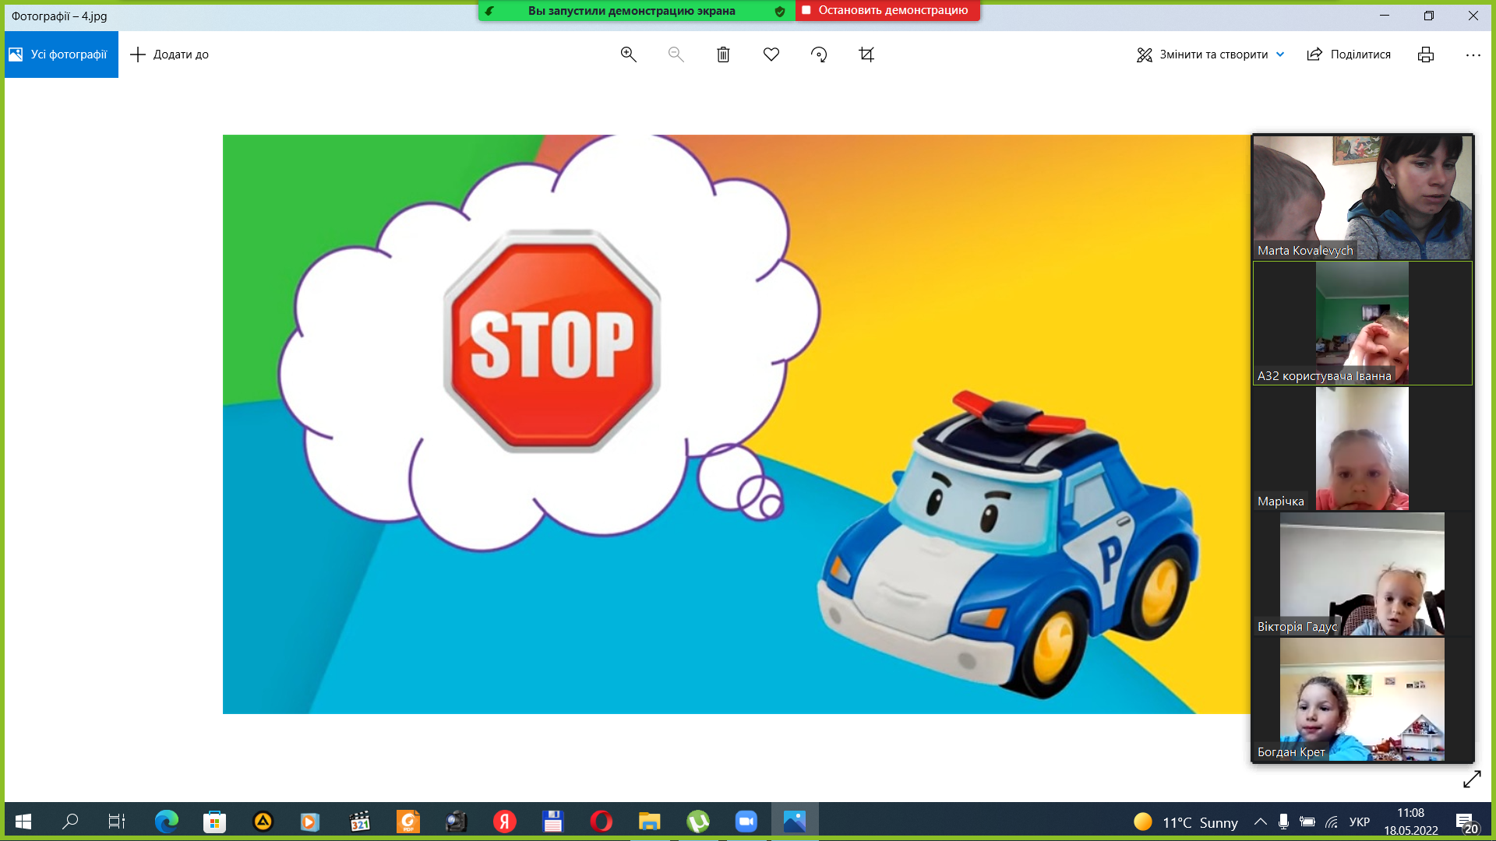The width and height of the screenshot is (1496, 841).
Task: Open taskbar search
Action: point(70,822)
